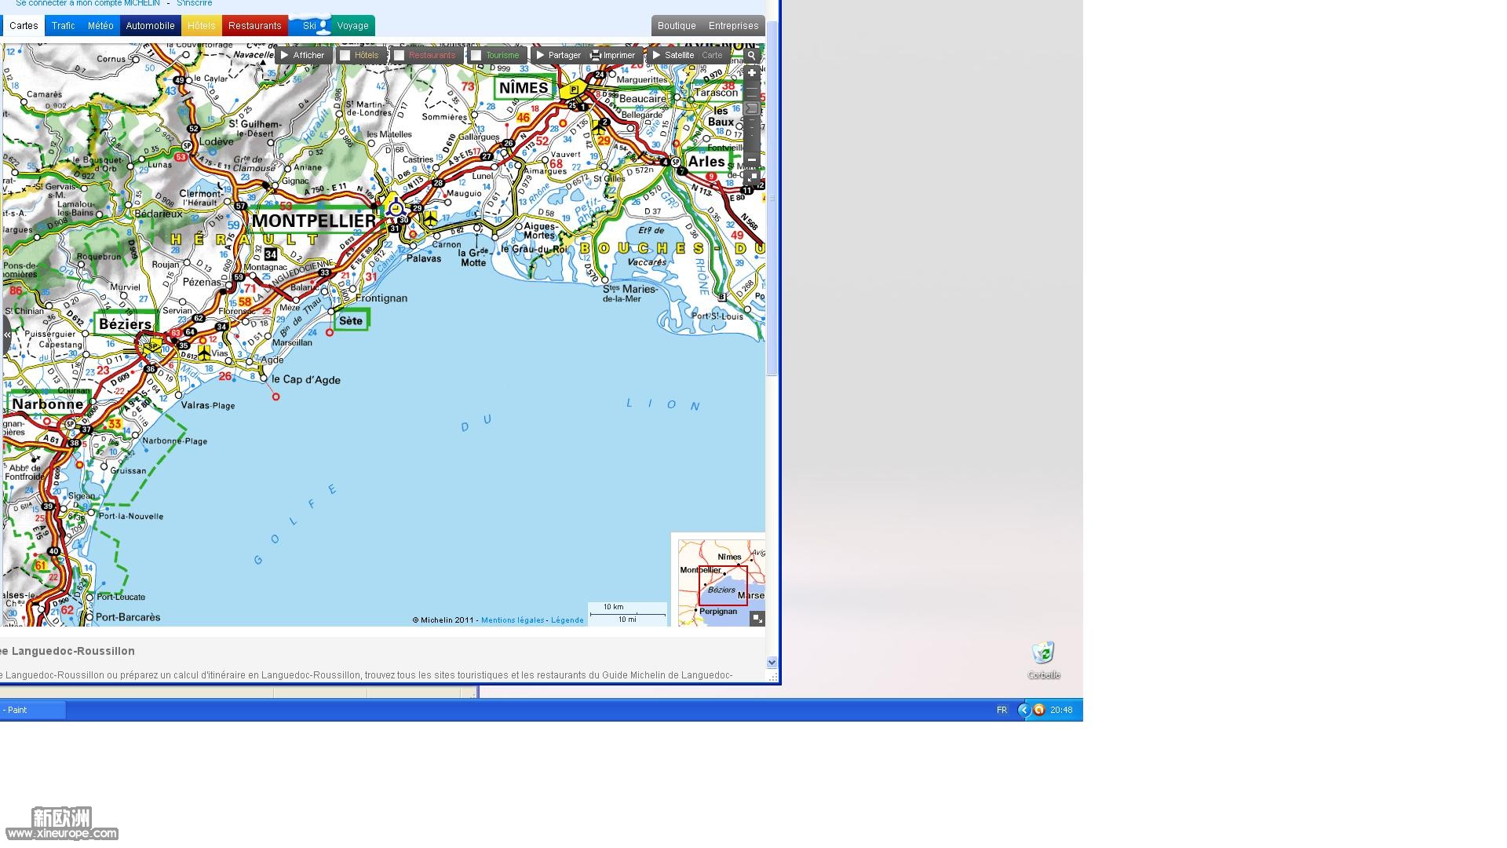Open the Corbeille recycle bin icon

click(x=1043, y=660)
